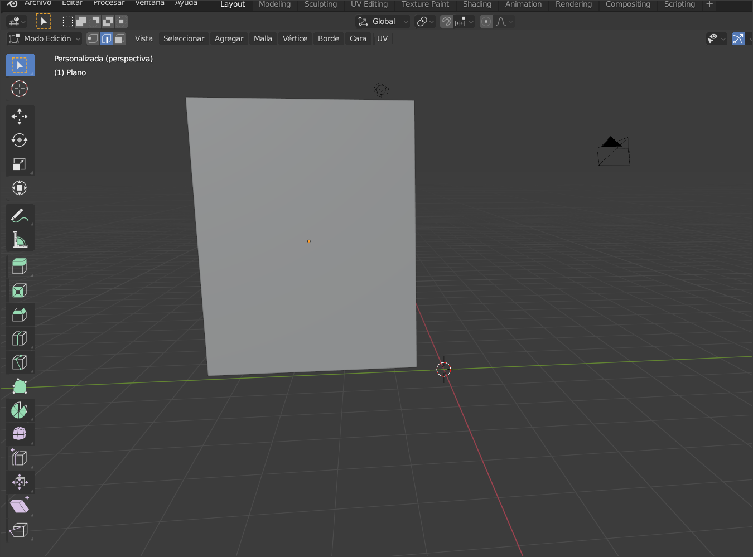
Task: Choose the Rotate tool
Action: coord(20,141)
